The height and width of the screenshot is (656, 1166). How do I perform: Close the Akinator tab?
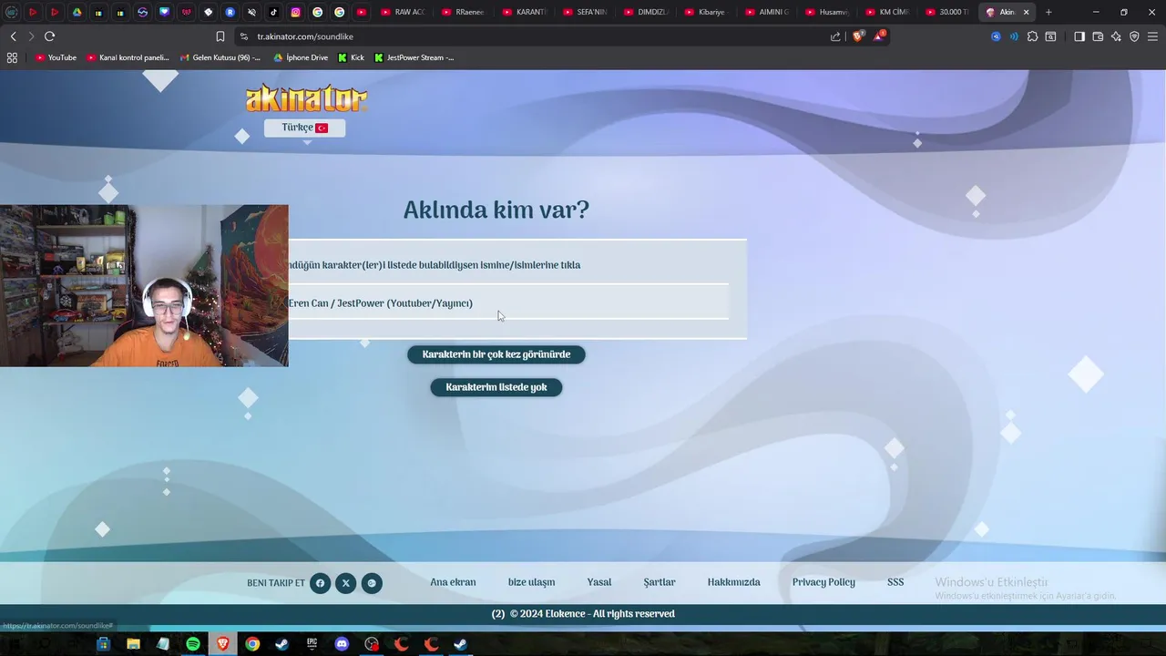click(x=1027, y=12)
